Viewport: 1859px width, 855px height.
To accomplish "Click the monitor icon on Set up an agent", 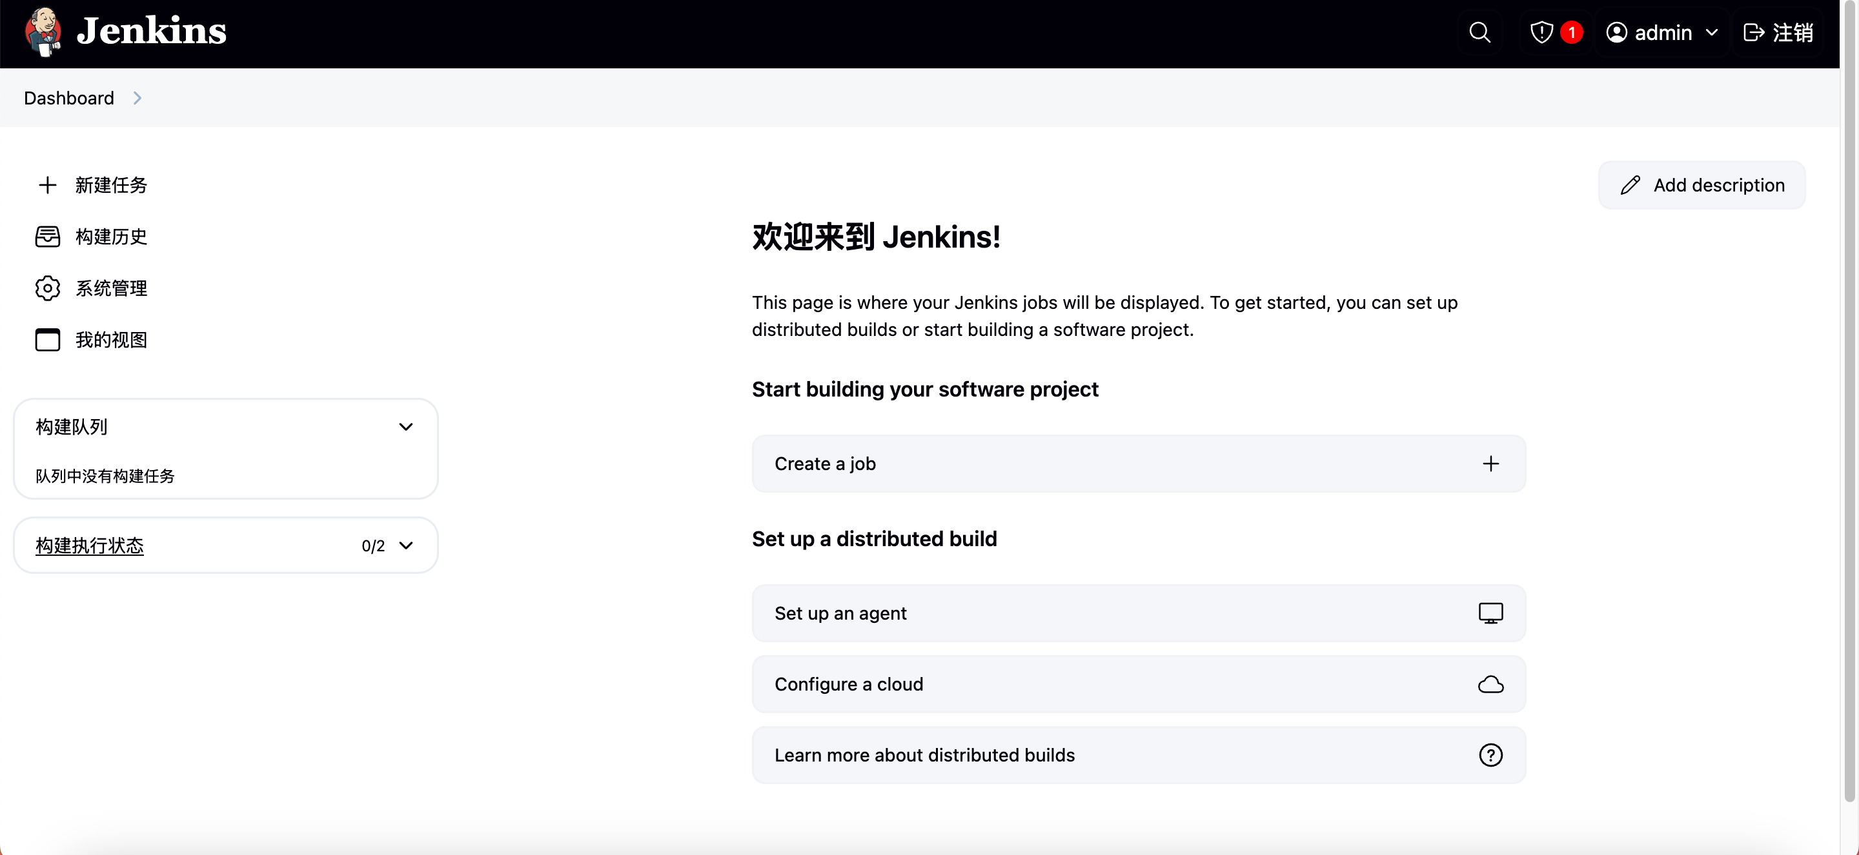I will coord(1491,613).
